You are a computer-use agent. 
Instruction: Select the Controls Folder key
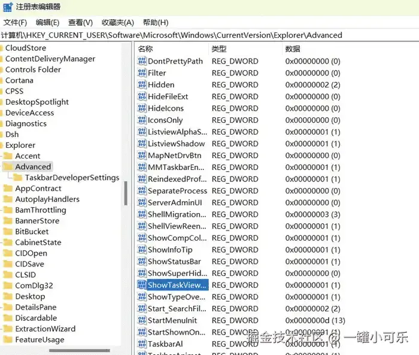[33, 69]
